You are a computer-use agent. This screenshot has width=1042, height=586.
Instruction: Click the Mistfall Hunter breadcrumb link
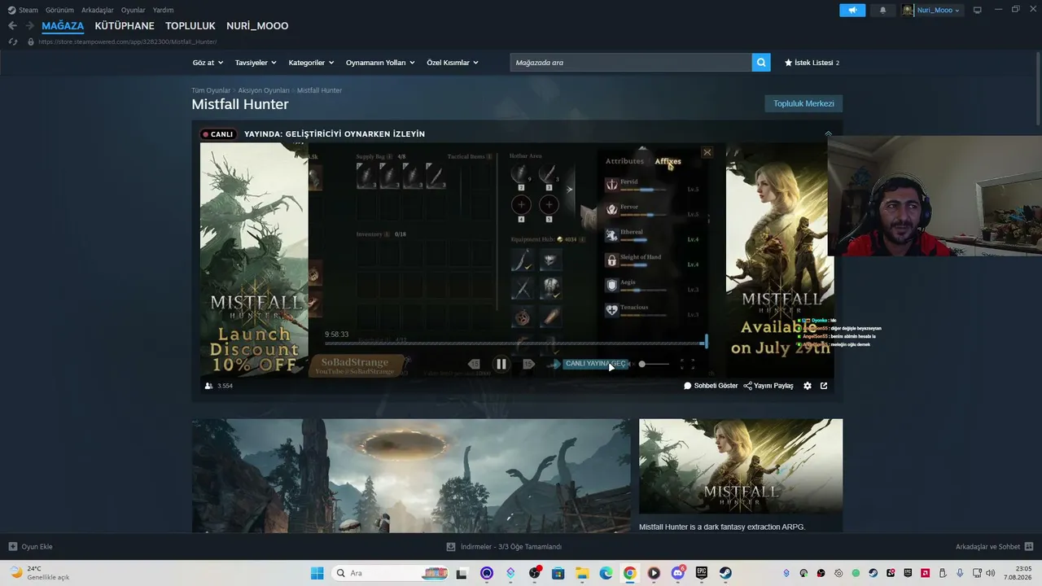319,90
